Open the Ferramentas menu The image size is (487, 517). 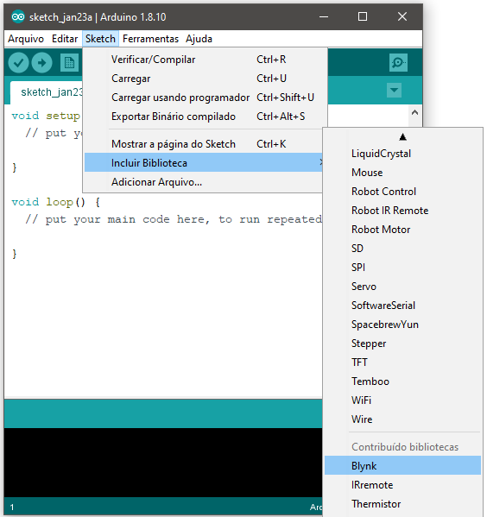(150, 39)
